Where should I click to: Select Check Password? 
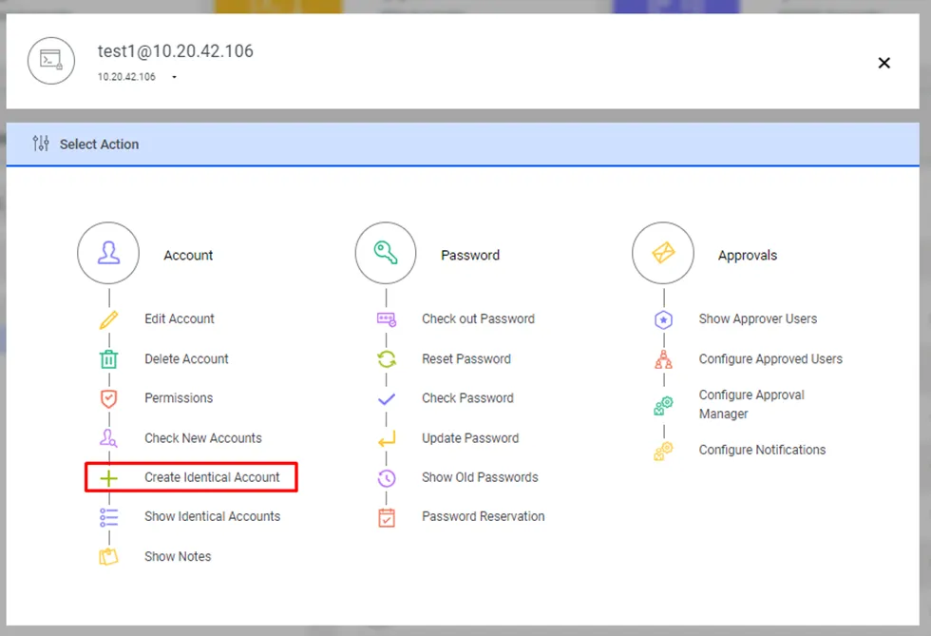coord(467,398)
